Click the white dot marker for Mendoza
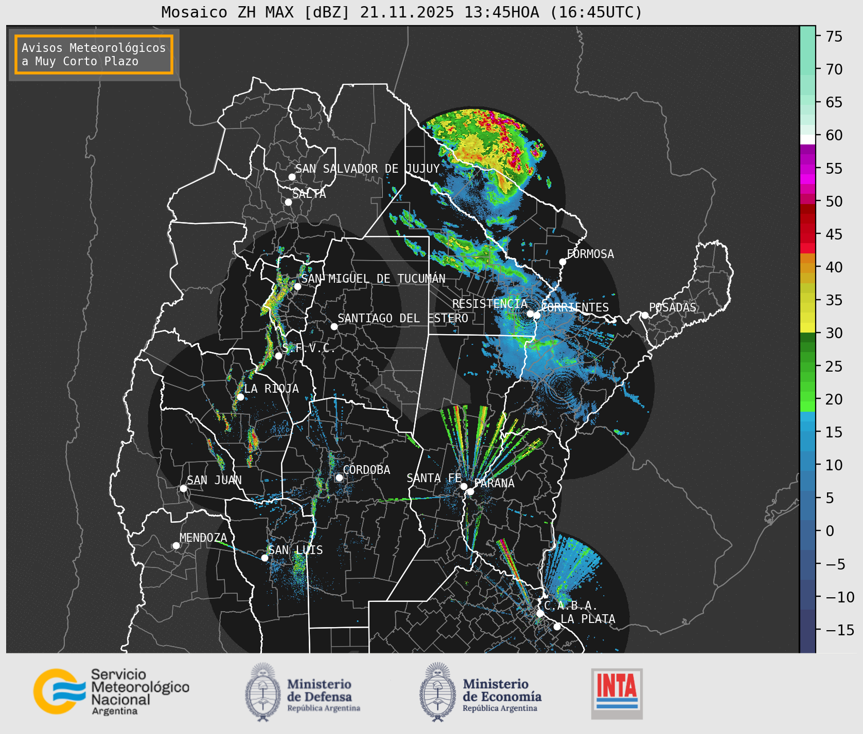Screen dimensions: 863x734 click(176, 545)
